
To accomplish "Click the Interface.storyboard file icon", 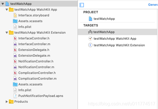I will pyautogui.click(x=15, y=15).
